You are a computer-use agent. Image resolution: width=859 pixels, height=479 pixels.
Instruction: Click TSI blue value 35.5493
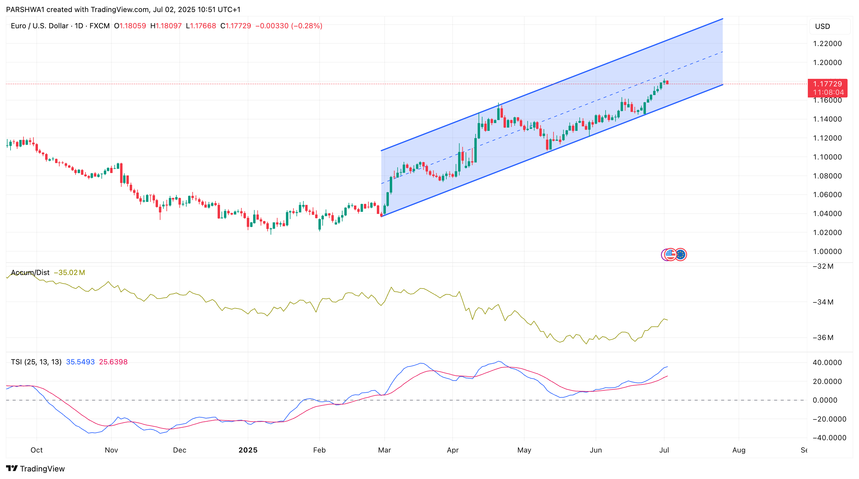(x=80, y=362)
